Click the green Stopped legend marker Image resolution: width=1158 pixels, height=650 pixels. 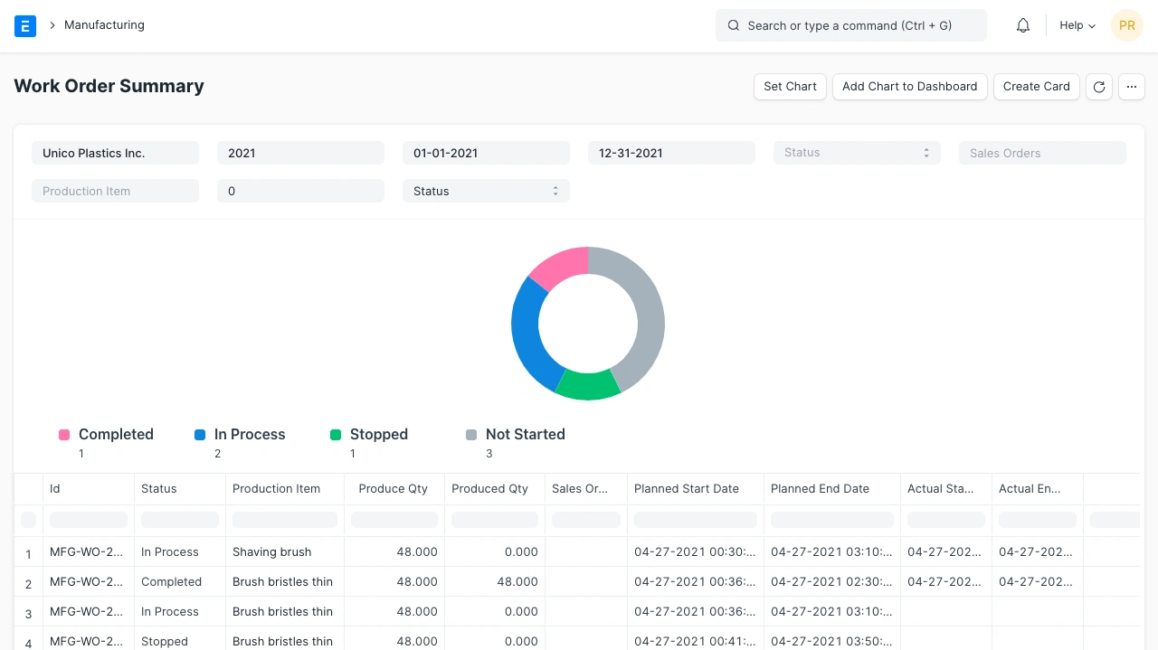click(336, 435)
